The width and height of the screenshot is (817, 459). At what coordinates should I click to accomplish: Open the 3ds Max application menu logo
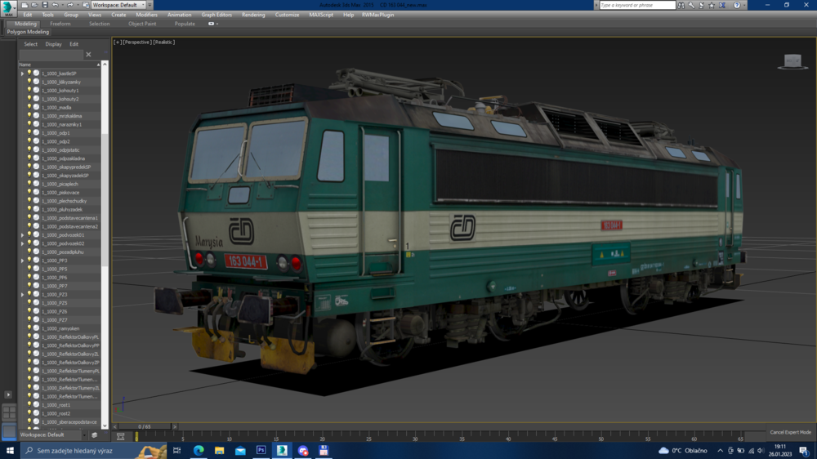point(8,7)
